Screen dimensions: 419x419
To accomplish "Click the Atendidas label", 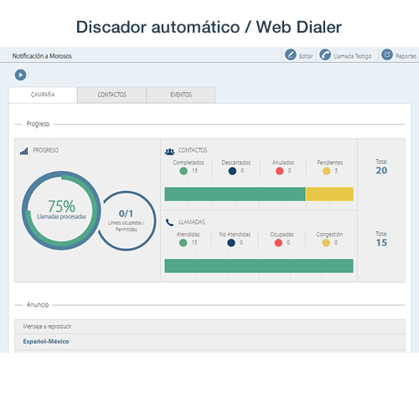I will [x=188, y=235].
